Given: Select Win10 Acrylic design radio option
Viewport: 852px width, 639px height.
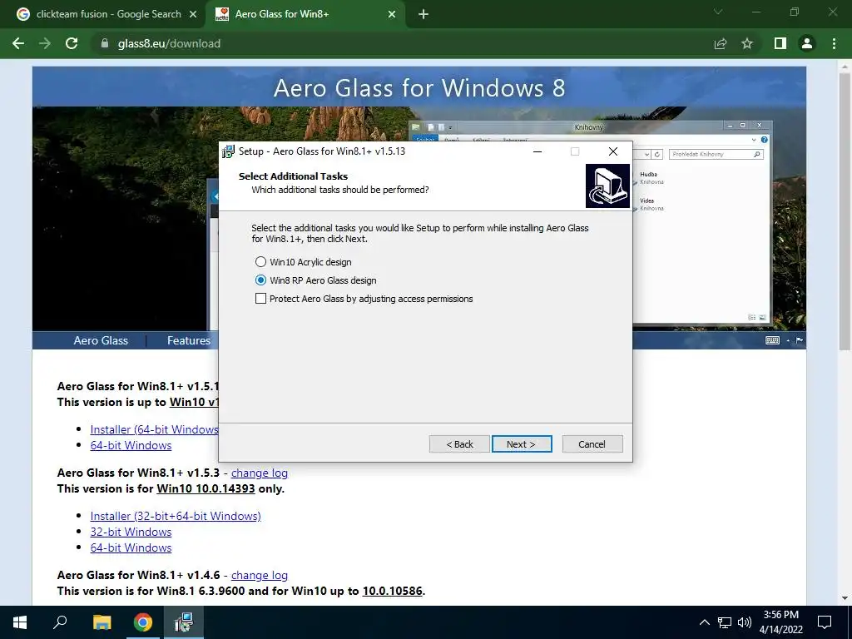Looking at the screenshot, I should pos(303,262).
